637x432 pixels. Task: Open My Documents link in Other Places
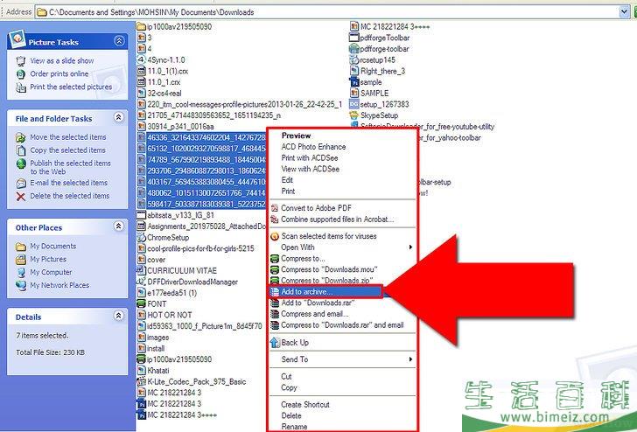(52, 246)
